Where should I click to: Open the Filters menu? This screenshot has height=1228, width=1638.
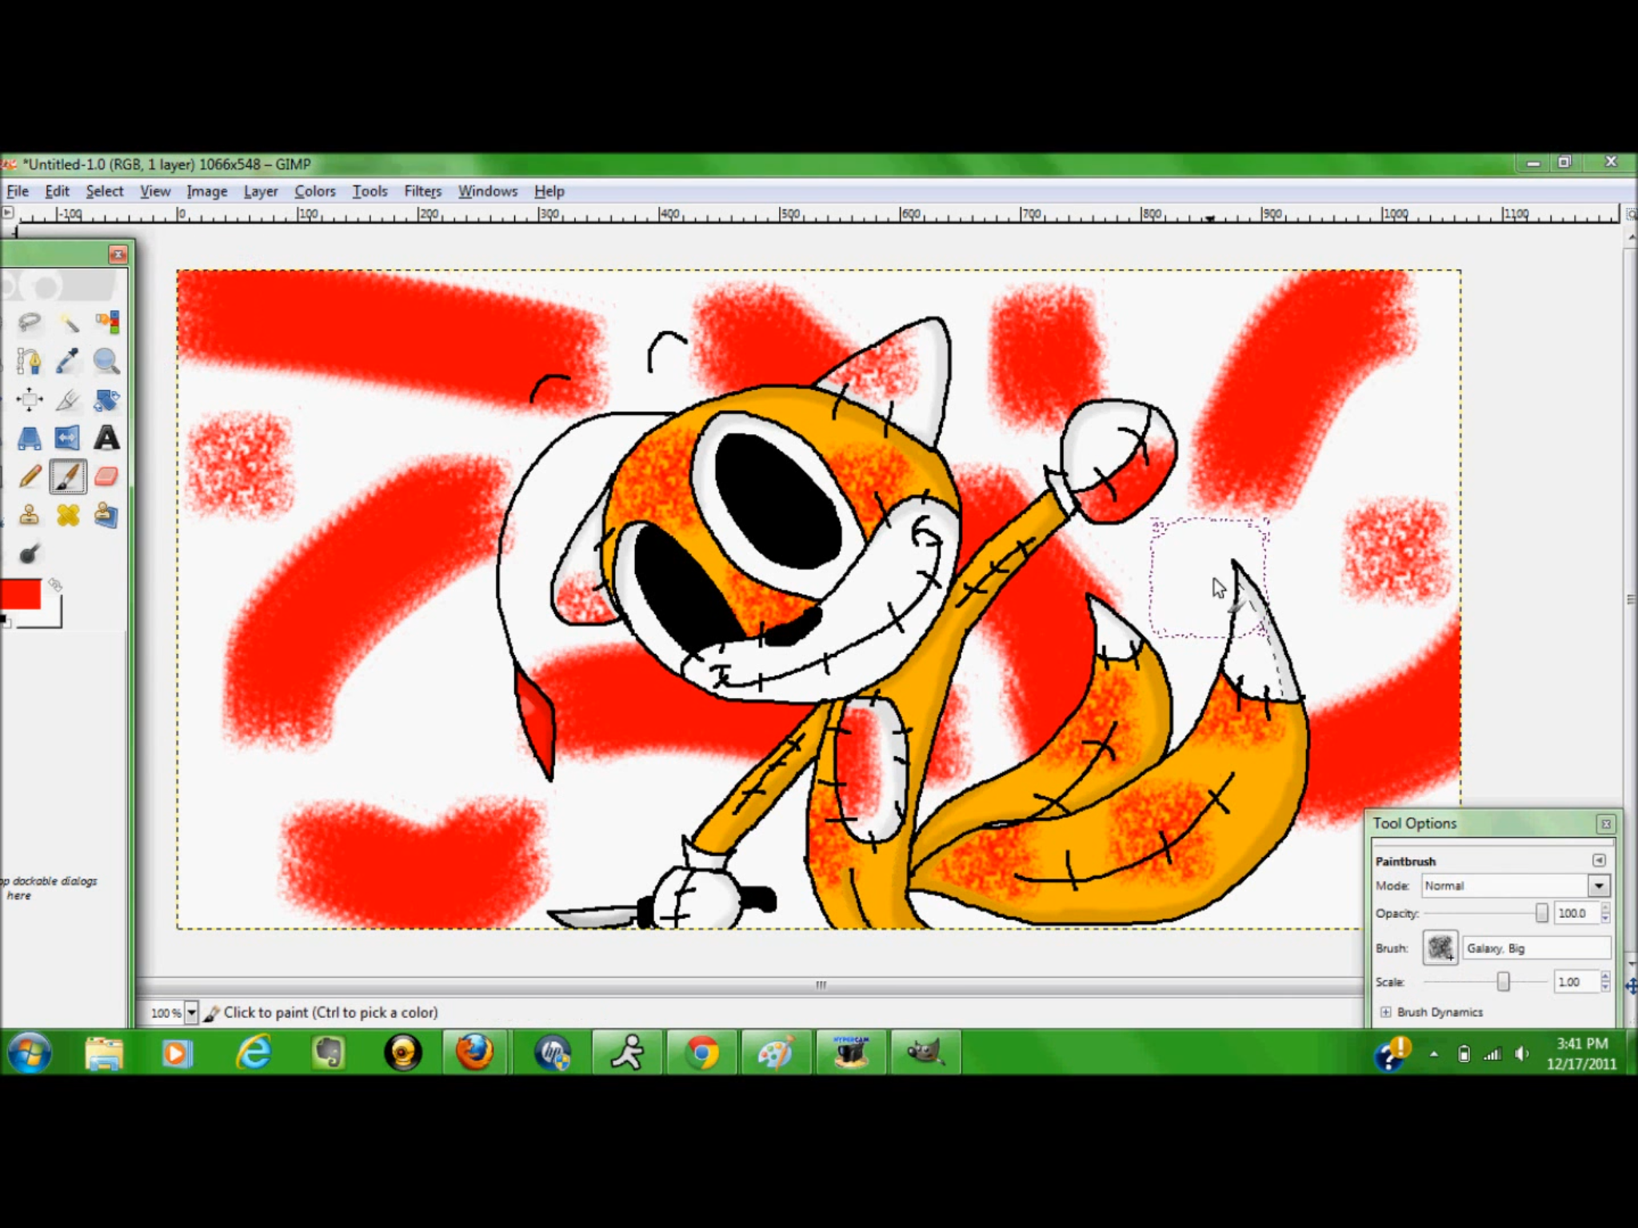pos(423,191)
